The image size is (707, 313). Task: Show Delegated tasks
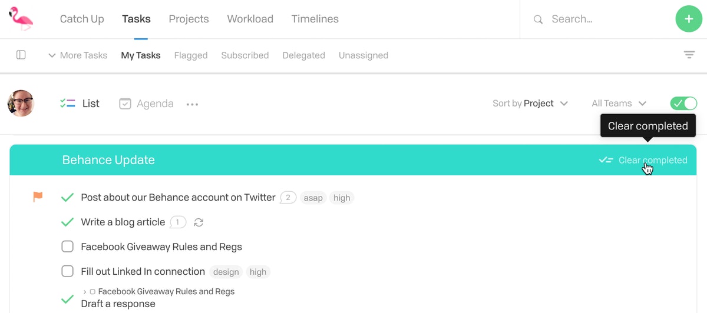coord(303,55)
